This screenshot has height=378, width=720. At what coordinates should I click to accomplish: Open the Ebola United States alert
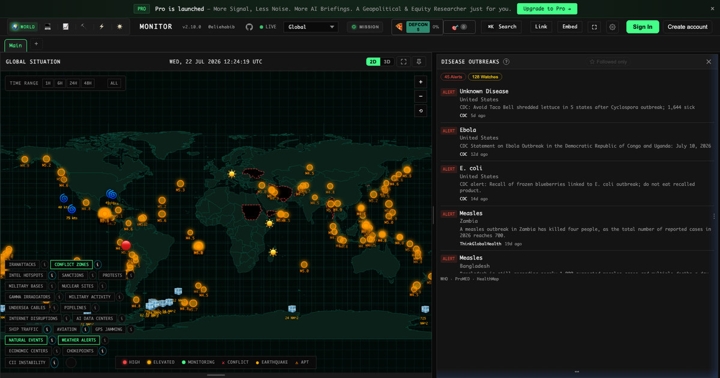[x=578, y=142]
